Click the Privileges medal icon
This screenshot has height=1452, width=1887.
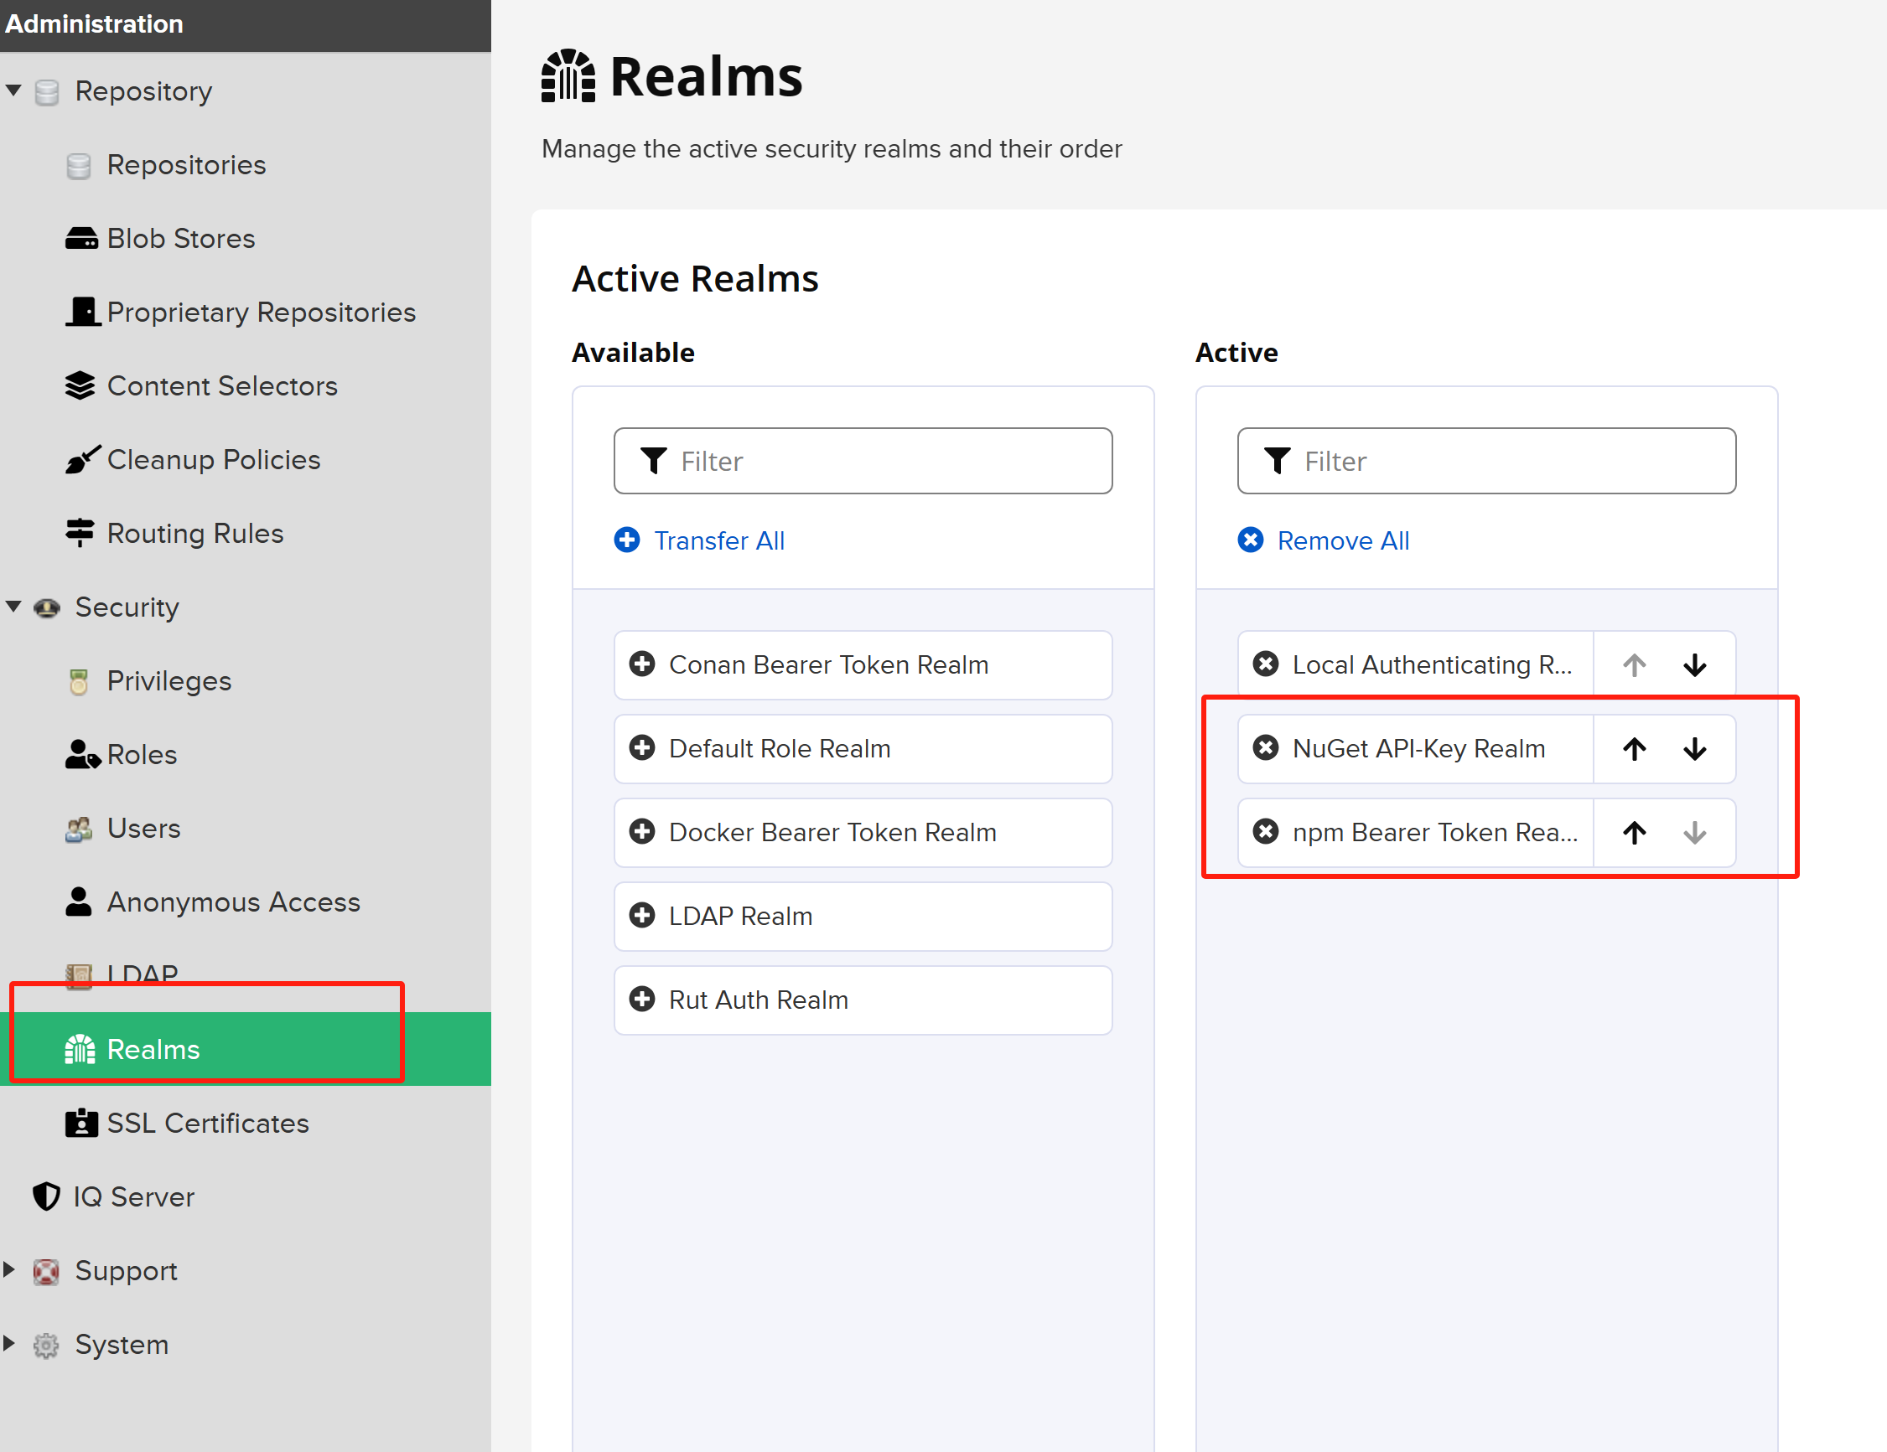tap(79, 681)
